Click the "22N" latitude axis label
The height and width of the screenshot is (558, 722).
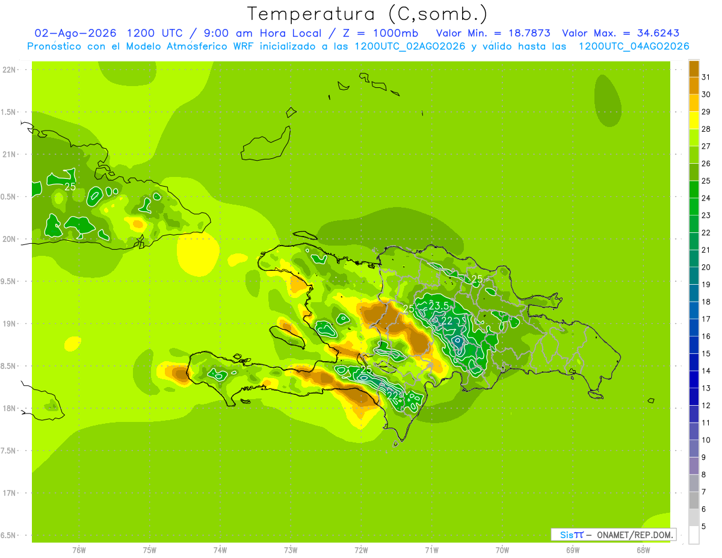(x=10, y=69)
